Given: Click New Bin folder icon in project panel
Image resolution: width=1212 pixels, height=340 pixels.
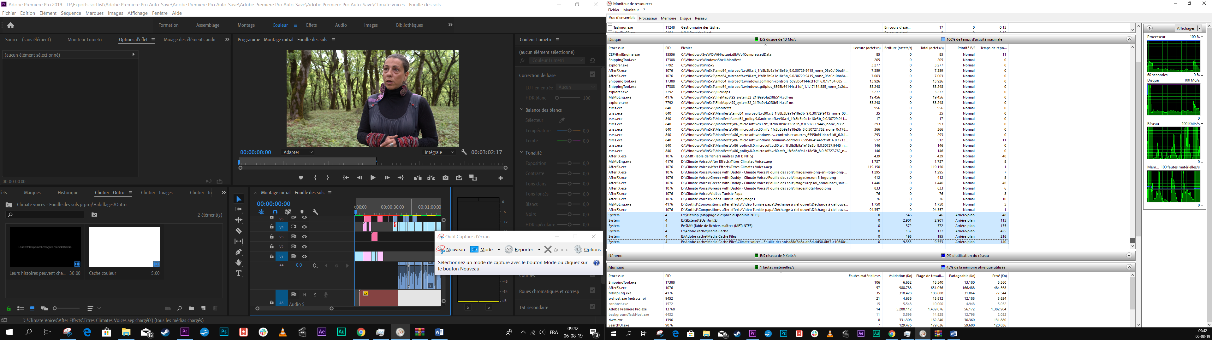Looking at the screenshot, I should click(x=192, y=309).
